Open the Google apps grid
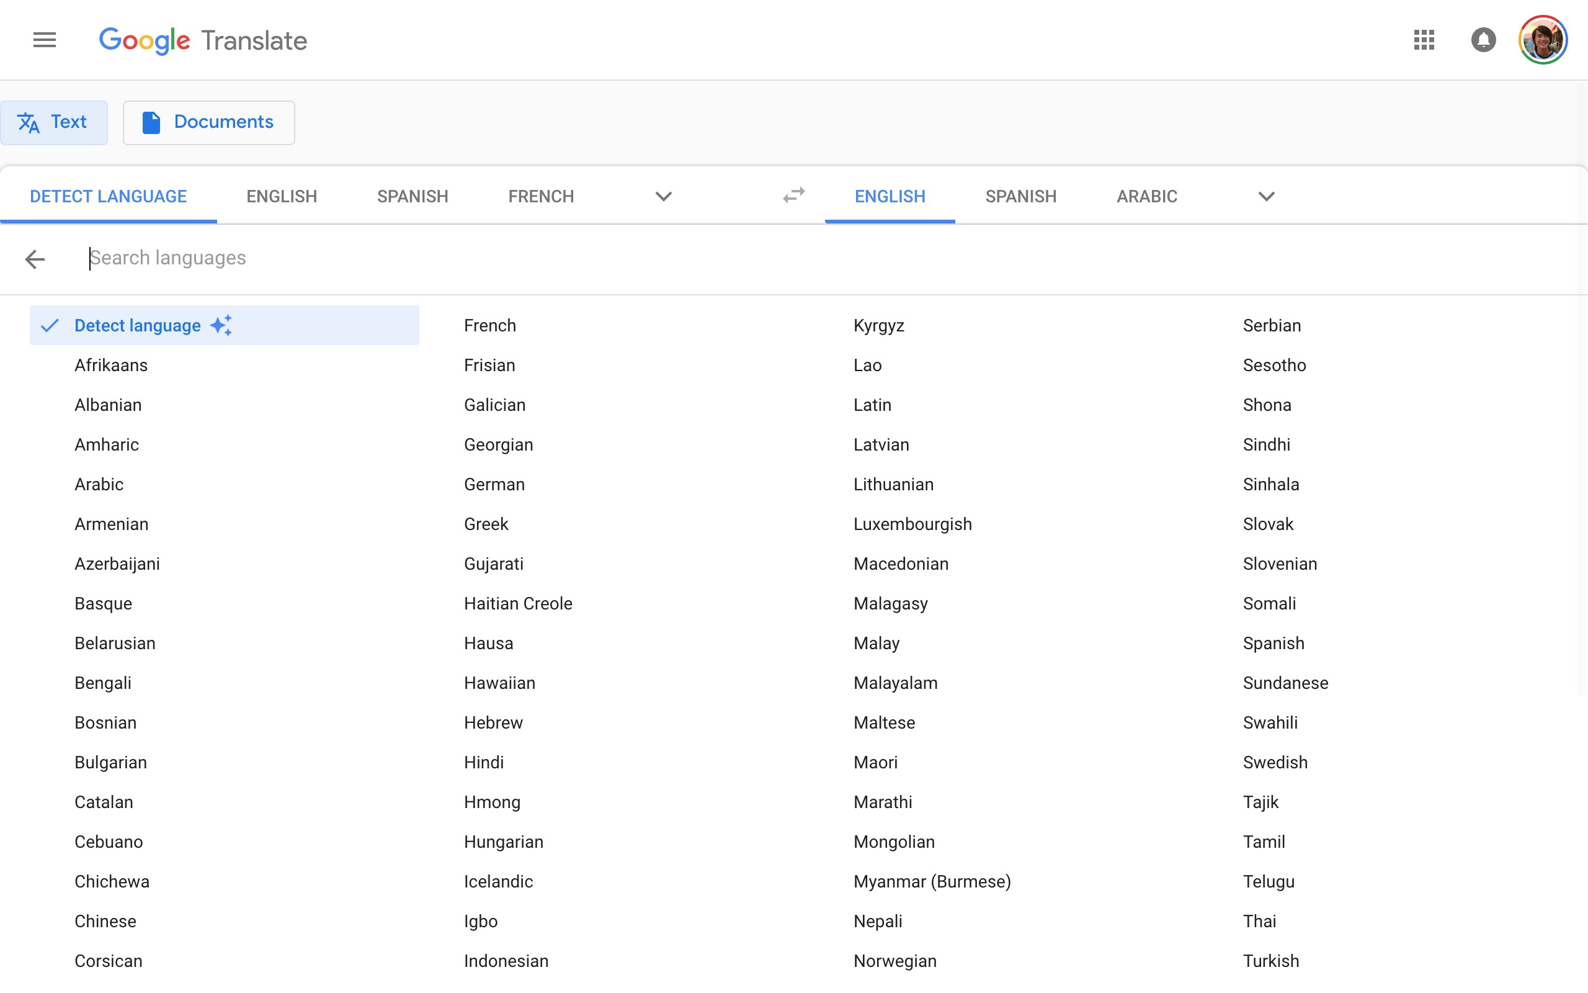The width and height of the screenshot is (1588, 993). pyautogui.click(x=1423, y=39)
